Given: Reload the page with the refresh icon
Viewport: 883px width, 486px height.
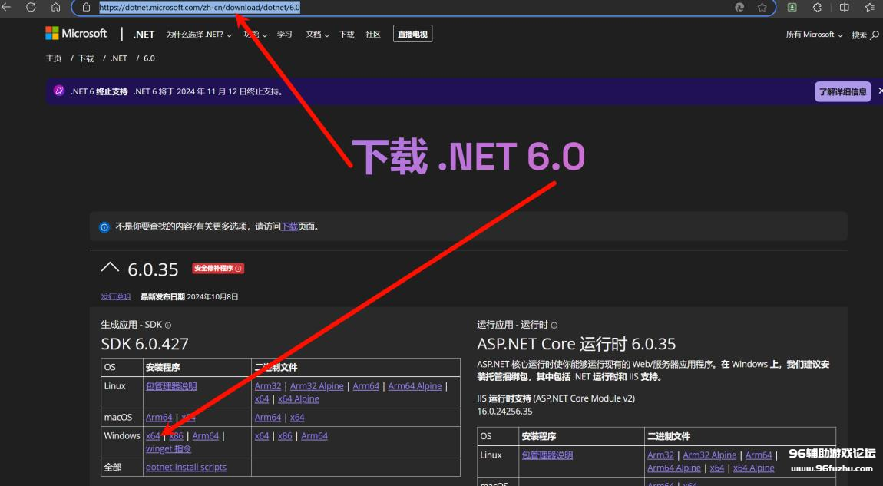Looking at the screenshot, I should pos(31,7).
